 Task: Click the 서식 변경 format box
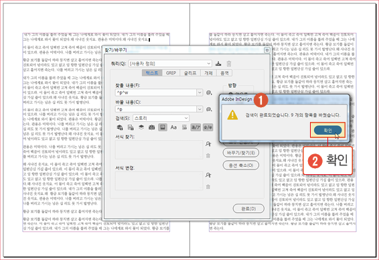(159, 181)
